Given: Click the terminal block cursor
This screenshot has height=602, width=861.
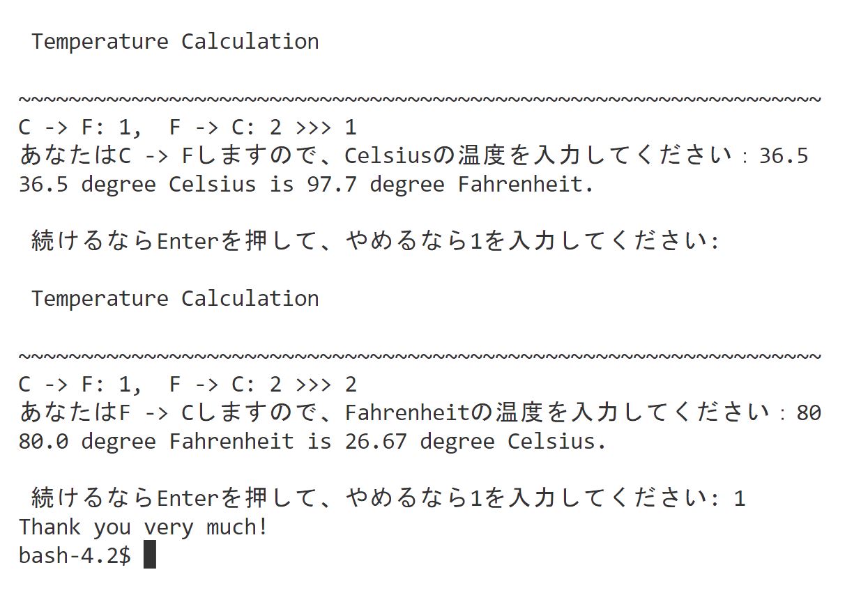Looking at the screenshot, I should pos(149,556).
